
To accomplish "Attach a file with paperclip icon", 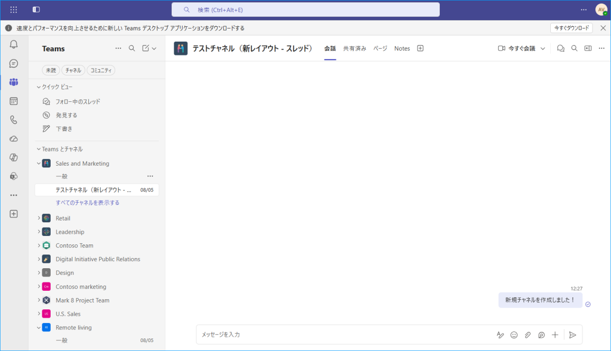I will pos(527,335).
